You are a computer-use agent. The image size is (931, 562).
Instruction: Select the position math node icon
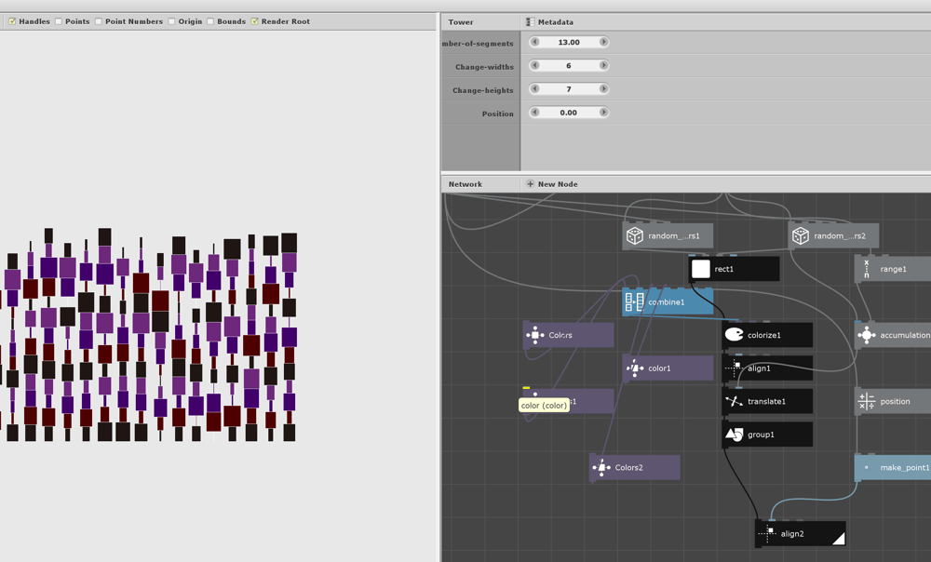[866, 402]
